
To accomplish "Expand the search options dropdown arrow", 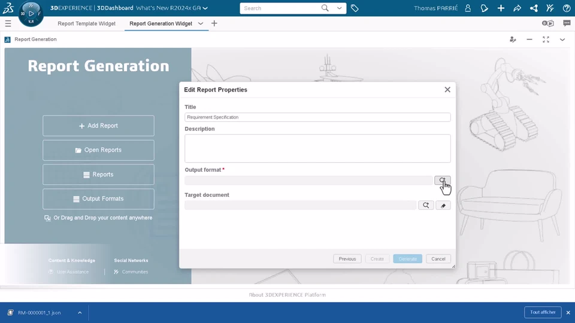I will [x=339, y=8].
